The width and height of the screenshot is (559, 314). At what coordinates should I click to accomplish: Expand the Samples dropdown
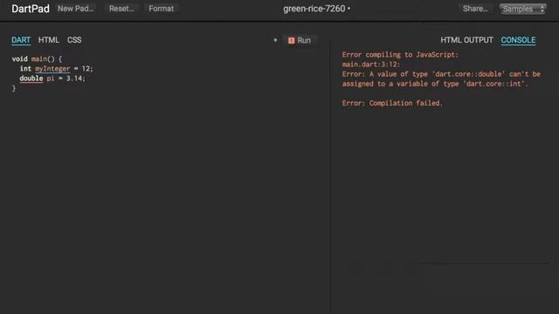(522, 9)
